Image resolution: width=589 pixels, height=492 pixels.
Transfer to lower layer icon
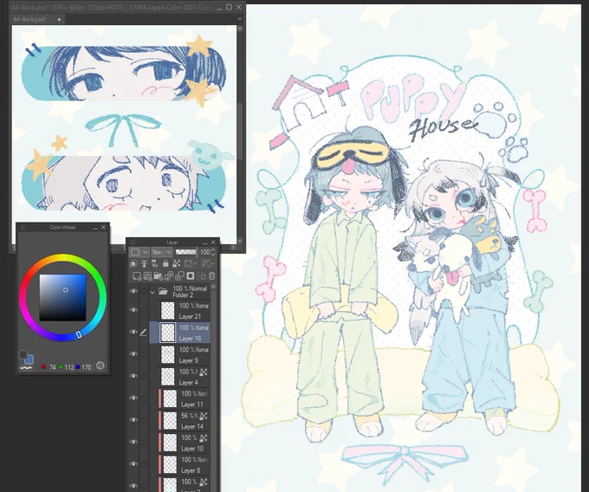[x=169, y=276]
